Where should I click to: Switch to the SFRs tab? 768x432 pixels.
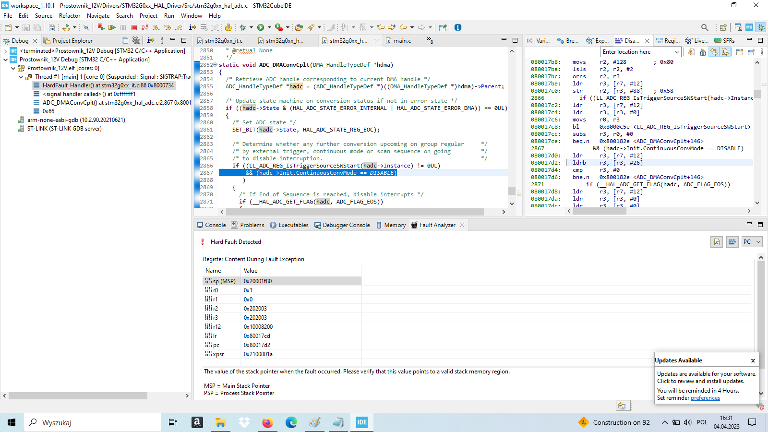(x=725, y=41)
